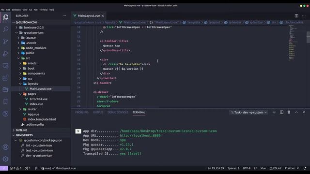Open the Run and Debug view
The height and width of the screenshot is (174, 310).
5,54
